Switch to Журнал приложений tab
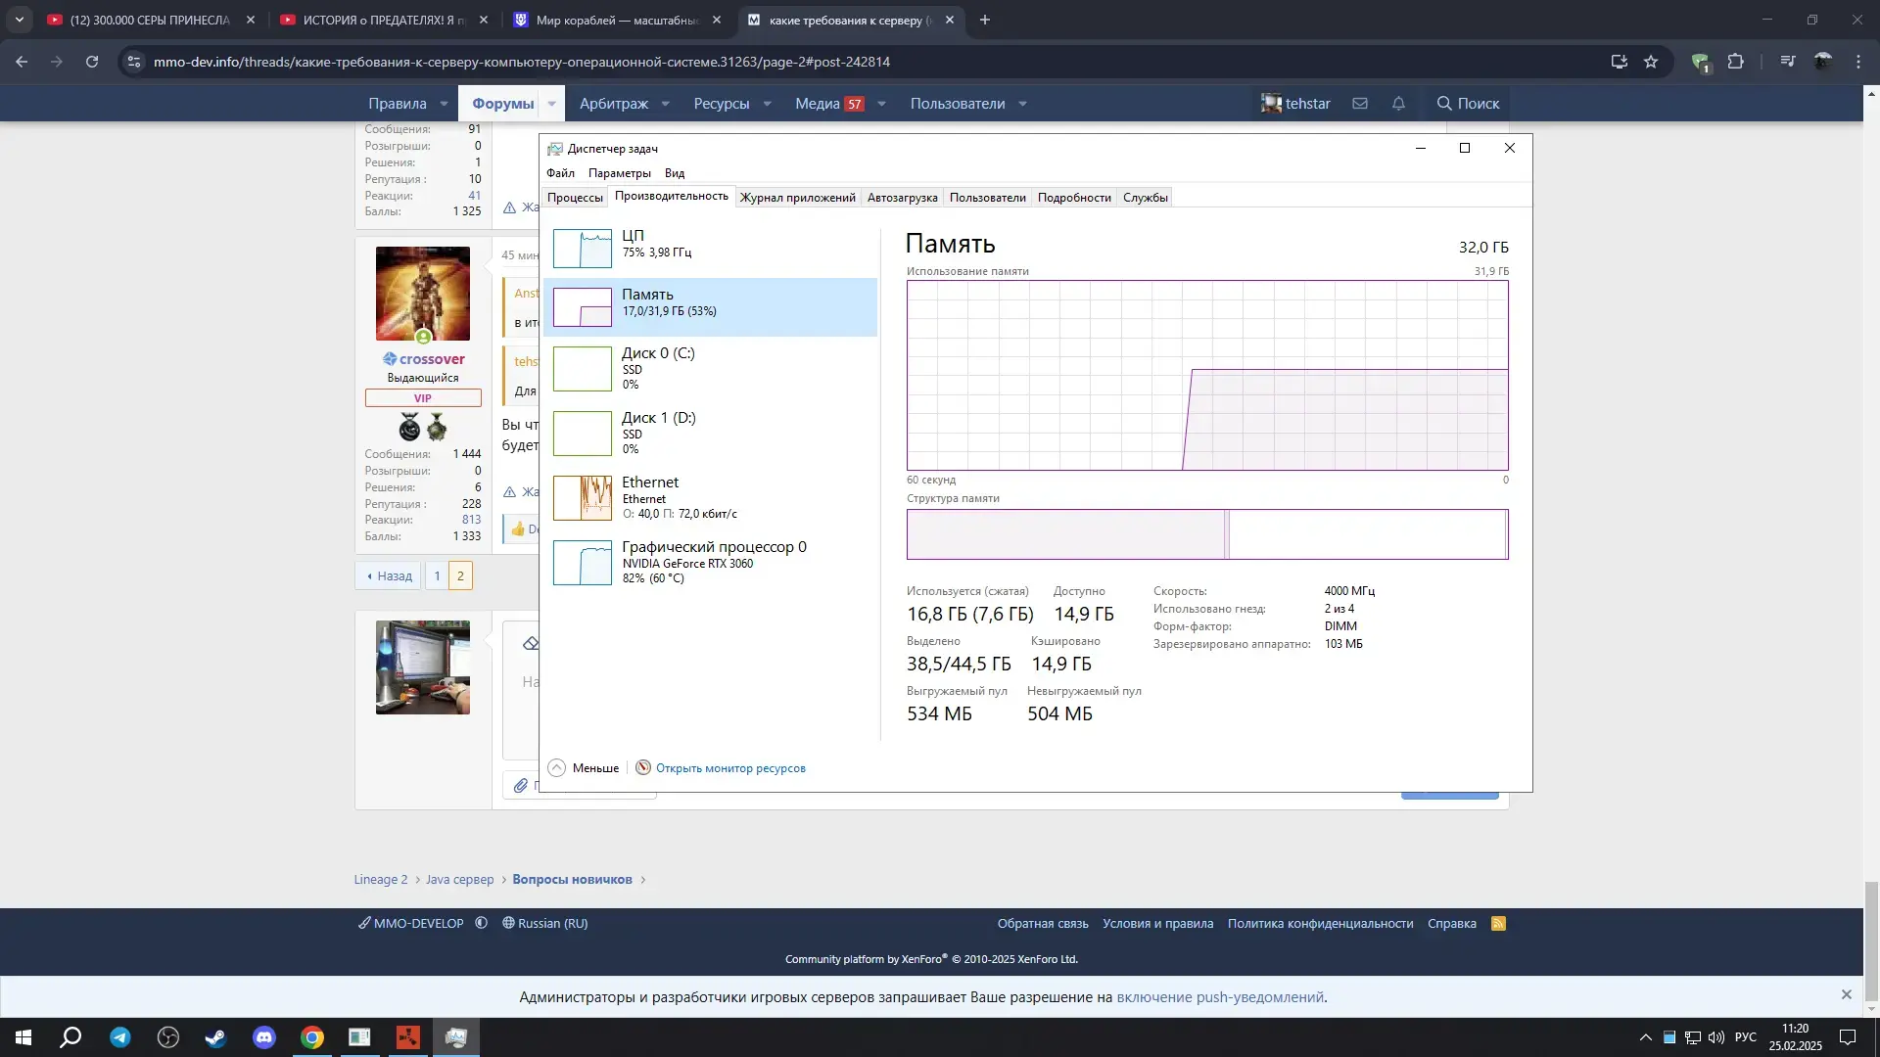Screen dimensions: 1880x1057 point(797,197)
